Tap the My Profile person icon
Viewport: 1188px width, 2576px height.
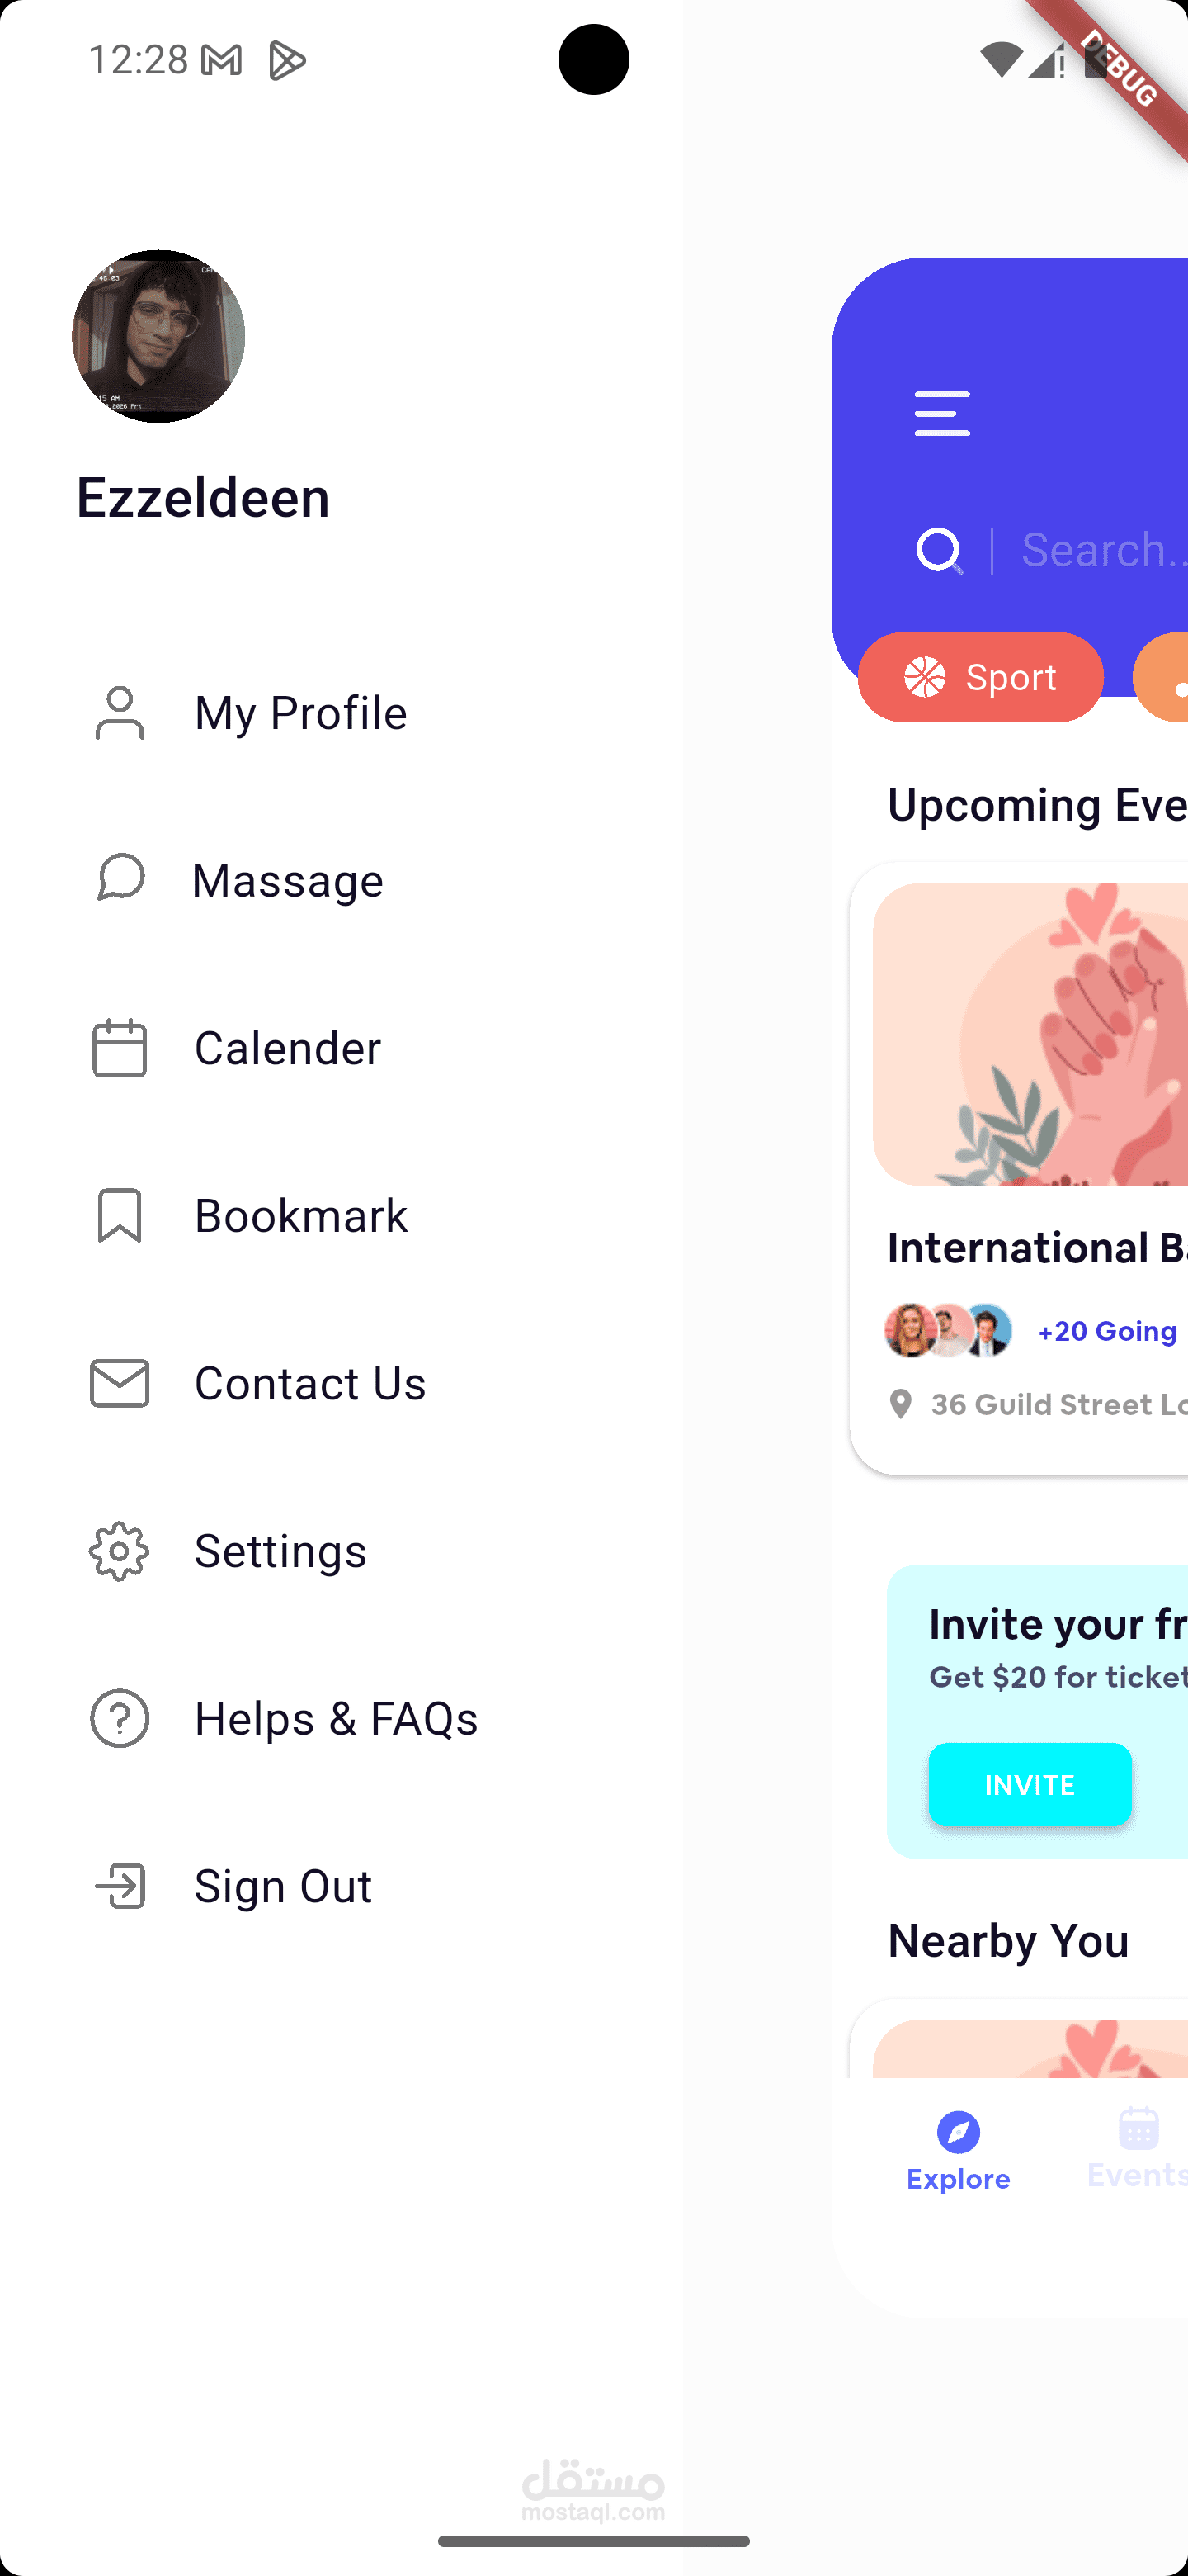pyautogui.click(x=120, y=713)
